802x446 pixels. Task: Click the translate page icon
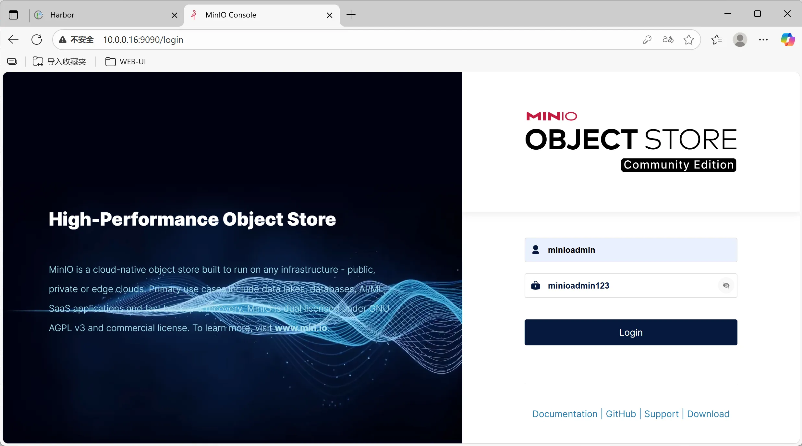tap(668, 40)
